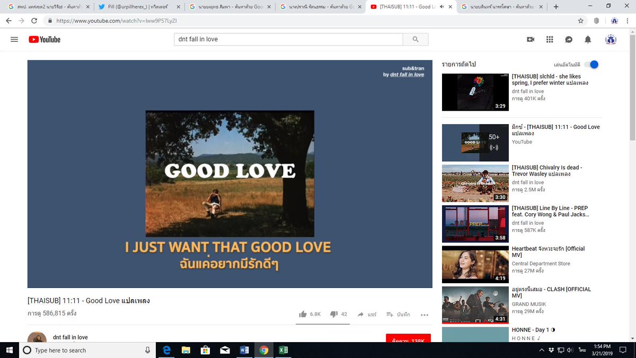Open the create video camera icon
This screenshot has height=358, width=636.
click(531, 39)
